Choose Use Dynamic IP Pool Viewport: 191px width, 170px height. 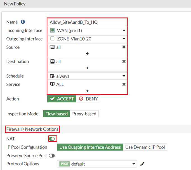145,147
